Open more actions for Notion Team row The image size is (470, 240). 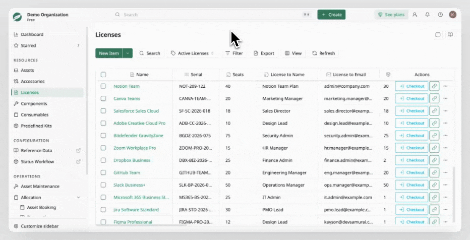coord(445,86)
